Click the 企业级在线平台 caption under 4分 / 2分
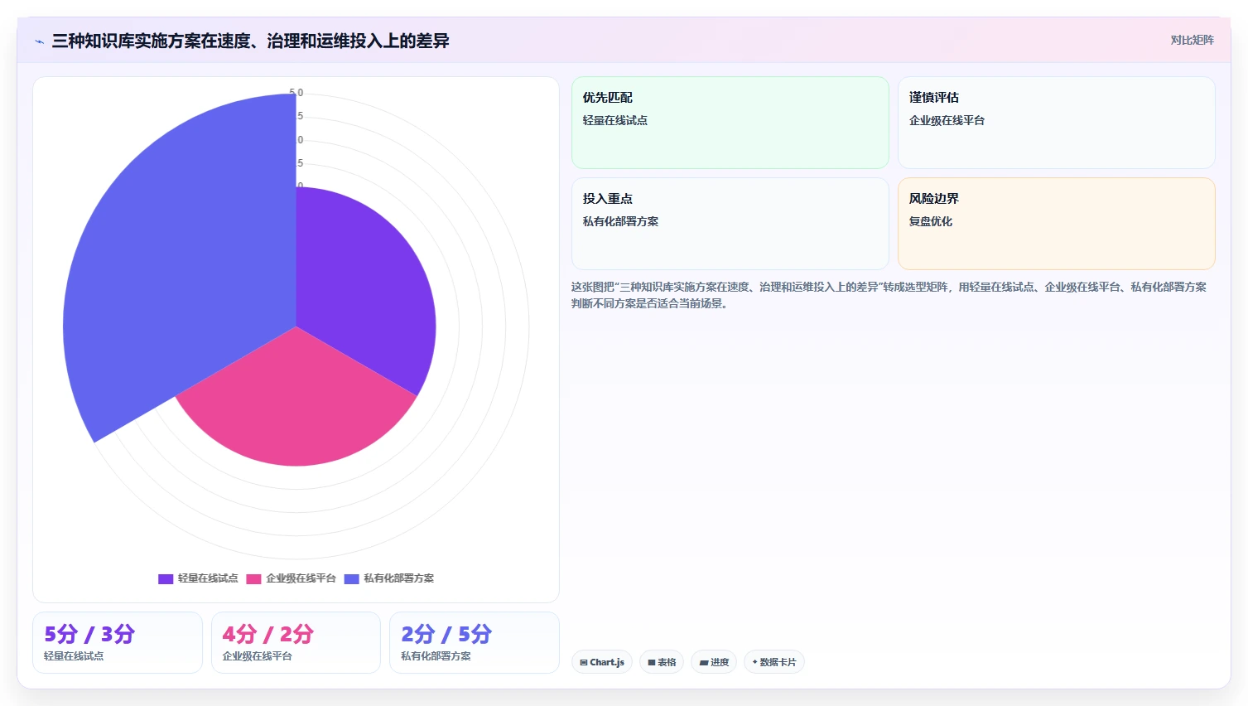Image resolution: width=1248 pixels, height=706 pixels. [x=257, y=656]
